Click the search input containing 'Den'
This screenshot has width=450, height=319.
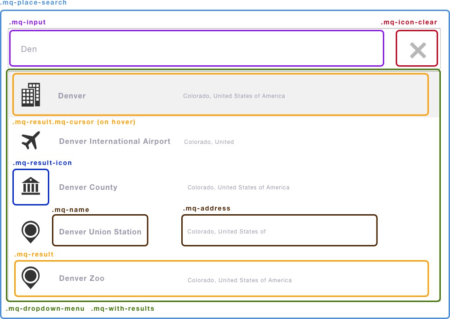pyautogui.click(x=196, y=48)
